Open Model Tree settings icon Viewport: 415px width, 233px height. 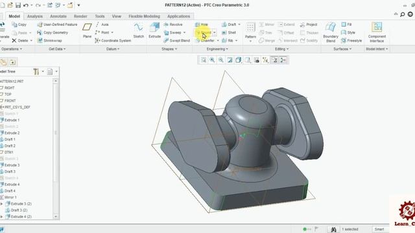(36, 72)
